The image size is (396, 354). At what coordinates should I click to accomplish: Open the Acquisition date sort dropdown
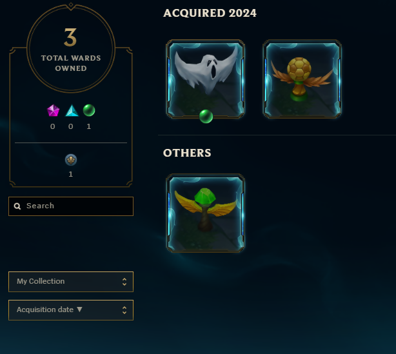click(x=71, y=310)
